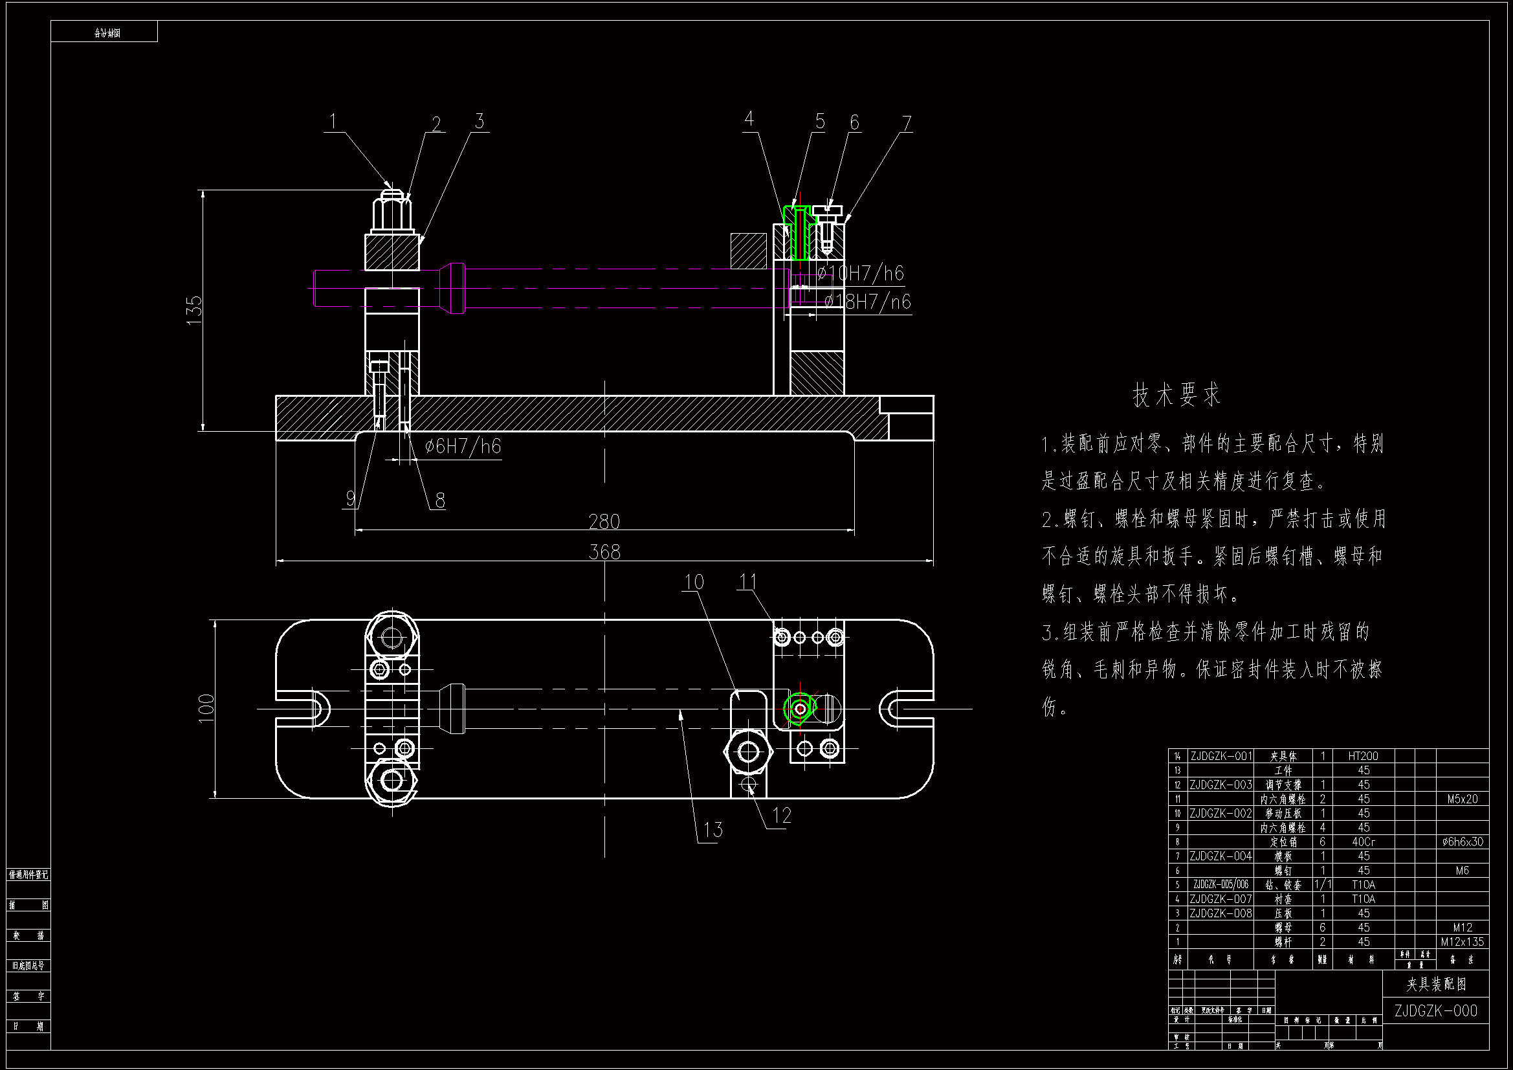Click the 技术要求 heading text
This screenshot has width=1513, height=1070.
[x=1177, y=395]
